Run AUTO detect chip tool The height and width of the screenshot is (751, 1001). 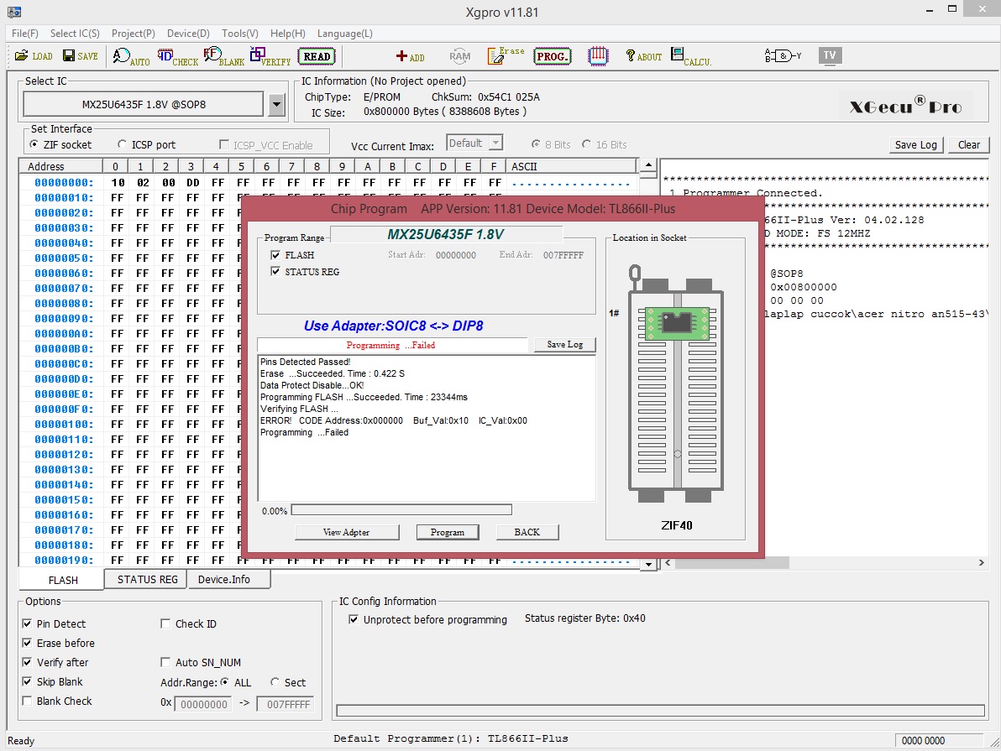131,57
